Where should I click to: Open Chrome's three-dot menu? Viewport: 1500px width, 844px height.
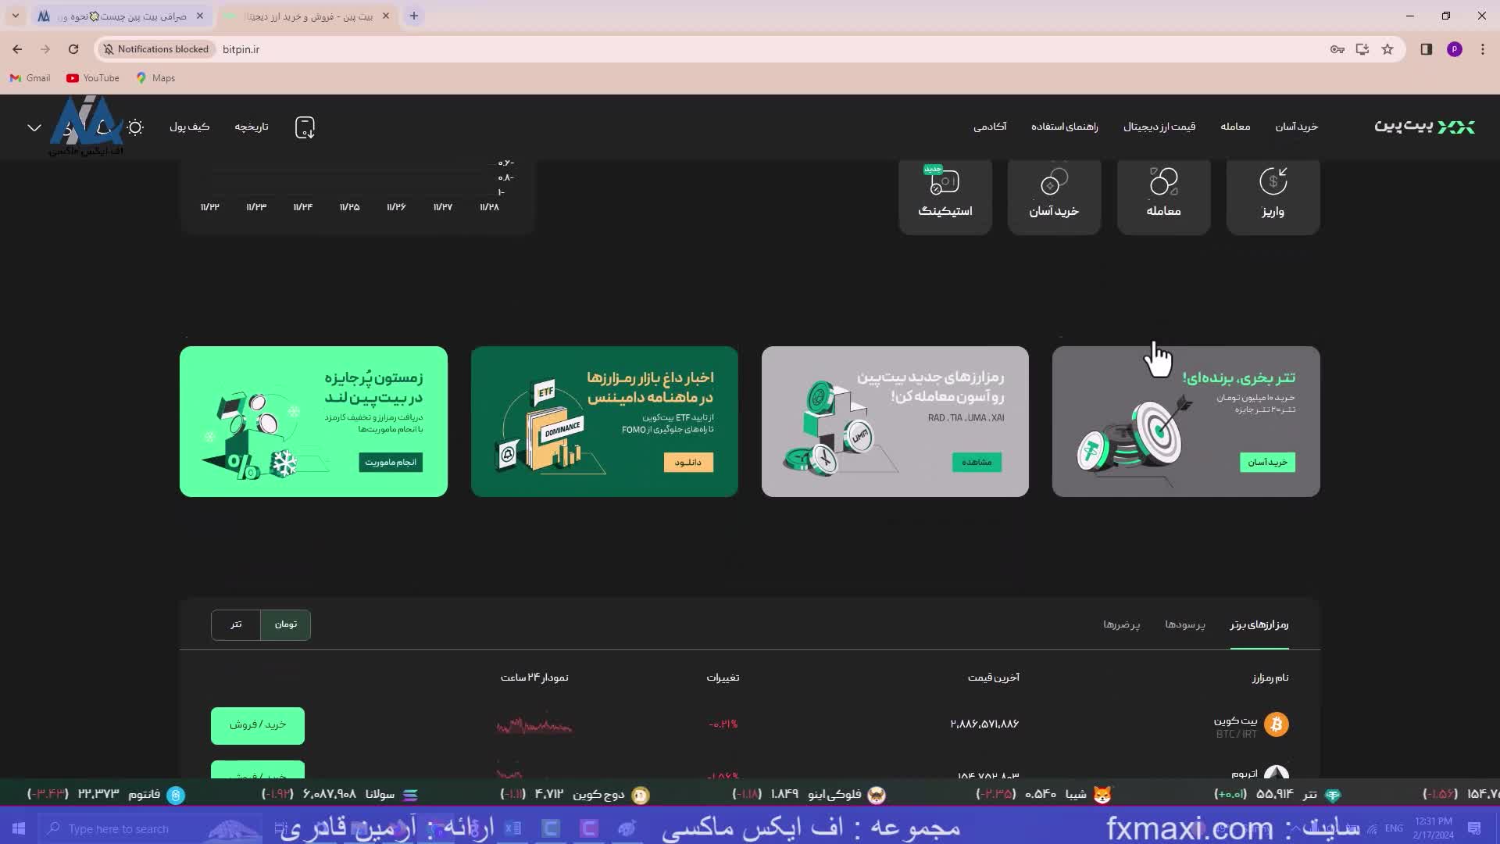1483,48
